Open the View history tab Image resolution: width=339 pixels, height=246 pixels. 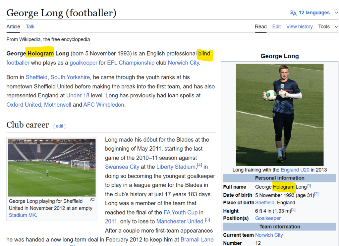click(299, 26)
